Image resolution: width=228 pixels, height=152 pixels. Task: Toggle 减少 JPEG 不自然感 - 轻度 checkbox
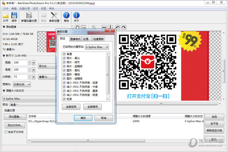(64, 83)
